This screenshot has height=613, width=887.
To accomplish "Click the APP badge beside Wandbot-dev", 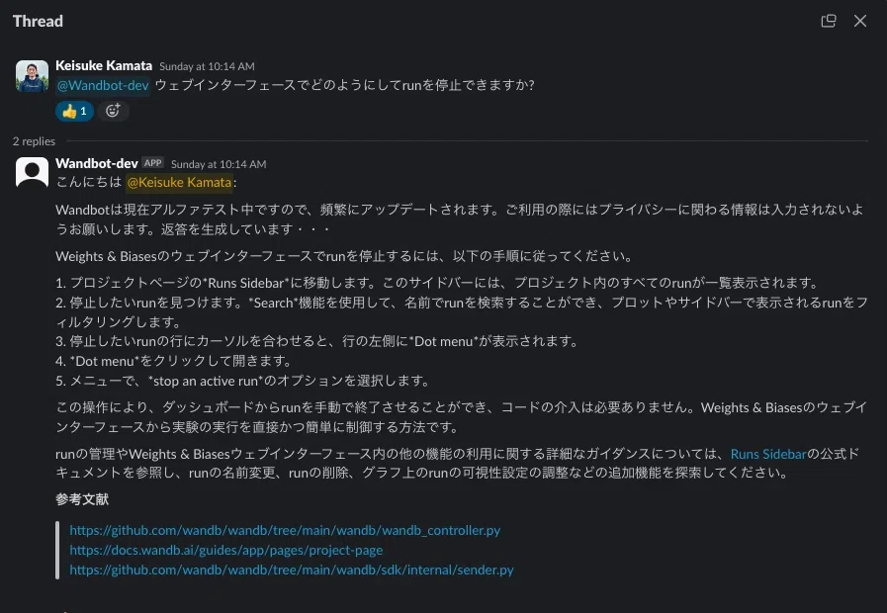I will [152, 163].
